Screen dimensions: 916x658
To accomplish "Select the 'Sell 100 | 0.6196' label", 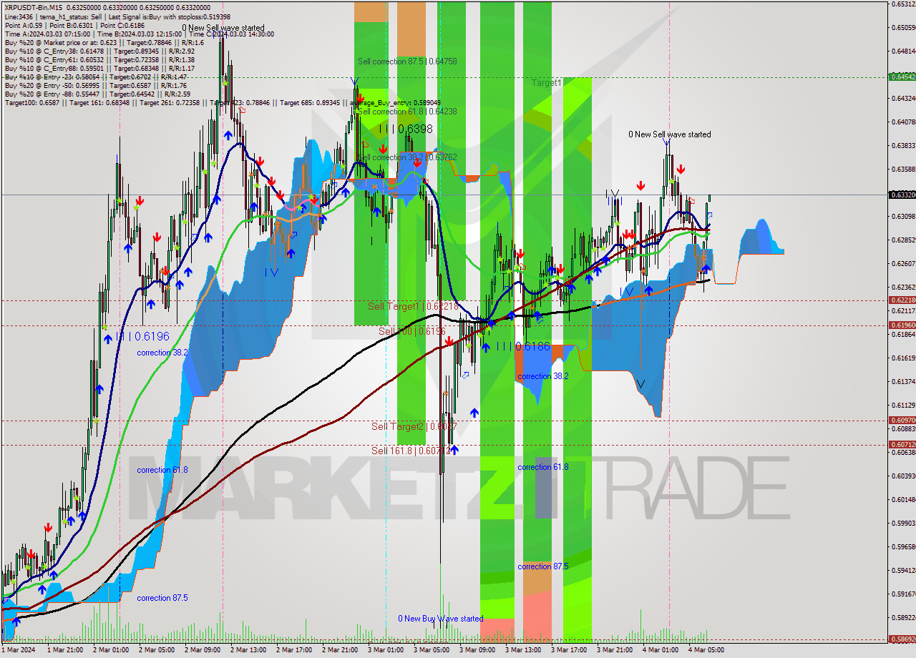I will point(412,331).
